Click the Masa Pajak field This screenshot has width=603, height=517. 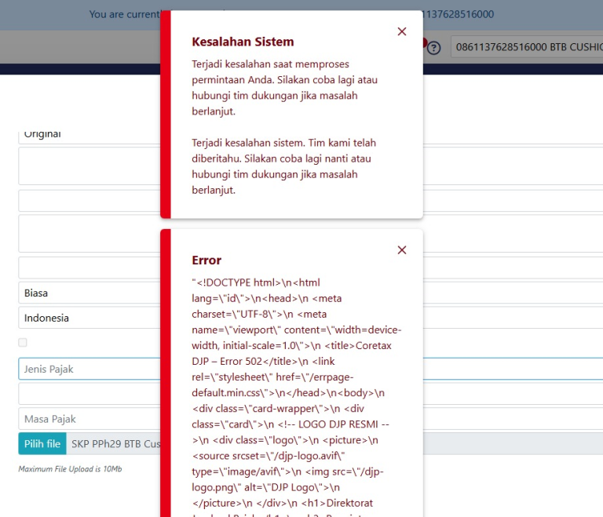click(x=86, y=419)
